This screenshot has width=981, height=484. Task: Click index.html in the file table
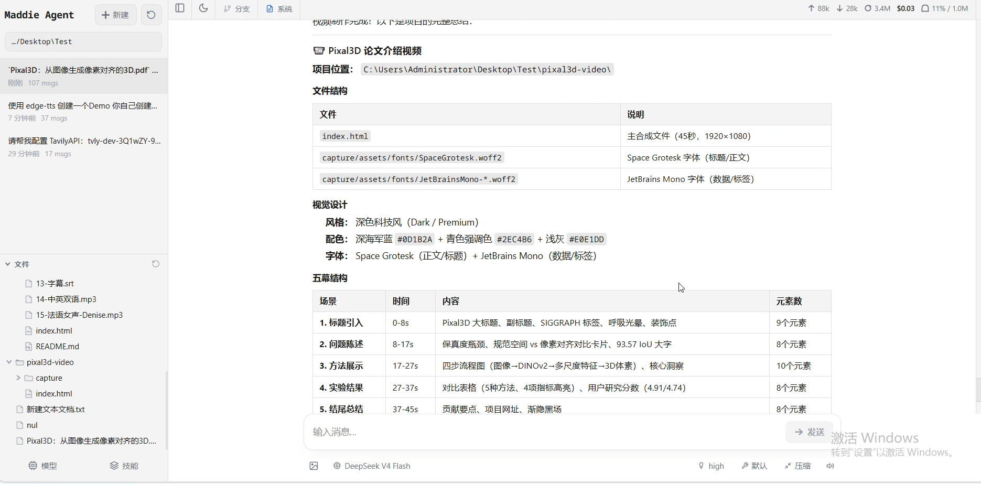(x=345, y=136)
